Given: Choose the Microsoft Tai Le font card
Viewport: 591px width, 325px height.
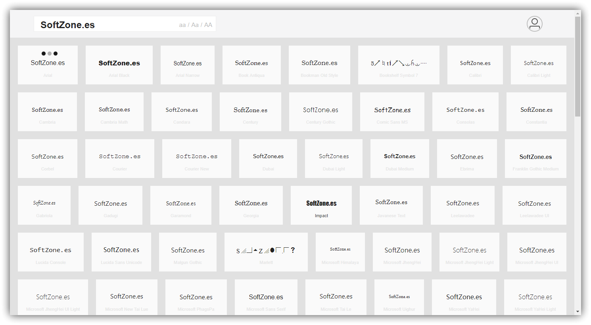Looking at the screenshot, I should tap(336, 297).
